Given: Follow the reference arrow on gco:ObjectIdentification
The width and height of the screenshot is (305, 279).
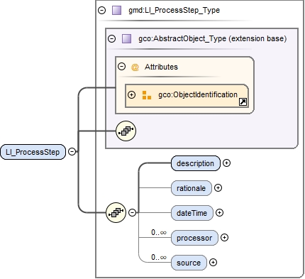Looking at the screenshot, I should pyautogui.click(x=243, y=102).
